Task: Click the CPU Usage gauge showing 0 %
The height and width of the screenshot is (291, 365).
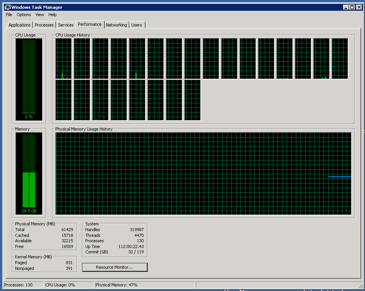Action: tap(29, 79)
